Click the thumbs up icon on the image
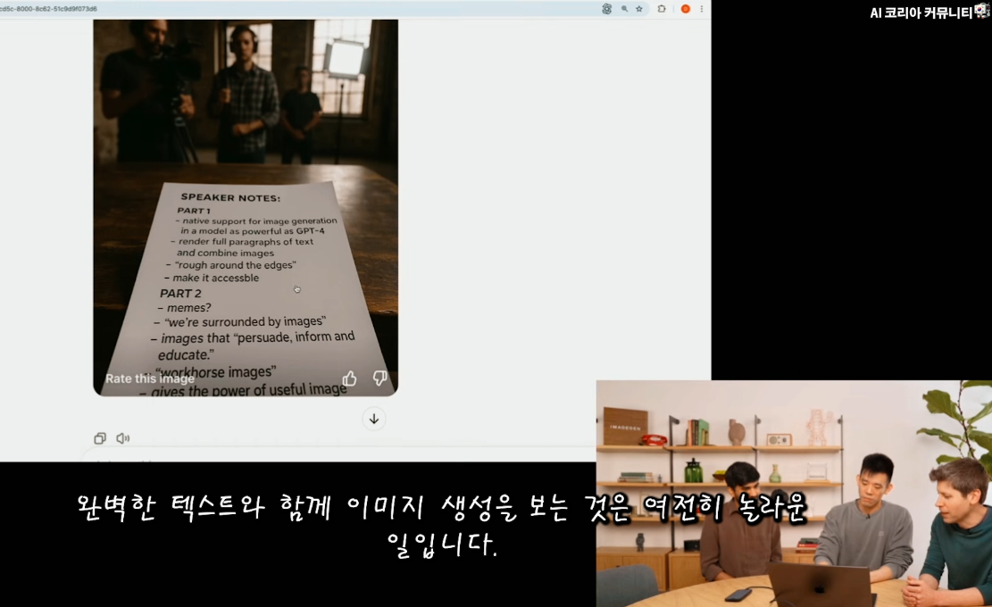The height and width of the screenshot is (607, 992). tap(349, 378)
